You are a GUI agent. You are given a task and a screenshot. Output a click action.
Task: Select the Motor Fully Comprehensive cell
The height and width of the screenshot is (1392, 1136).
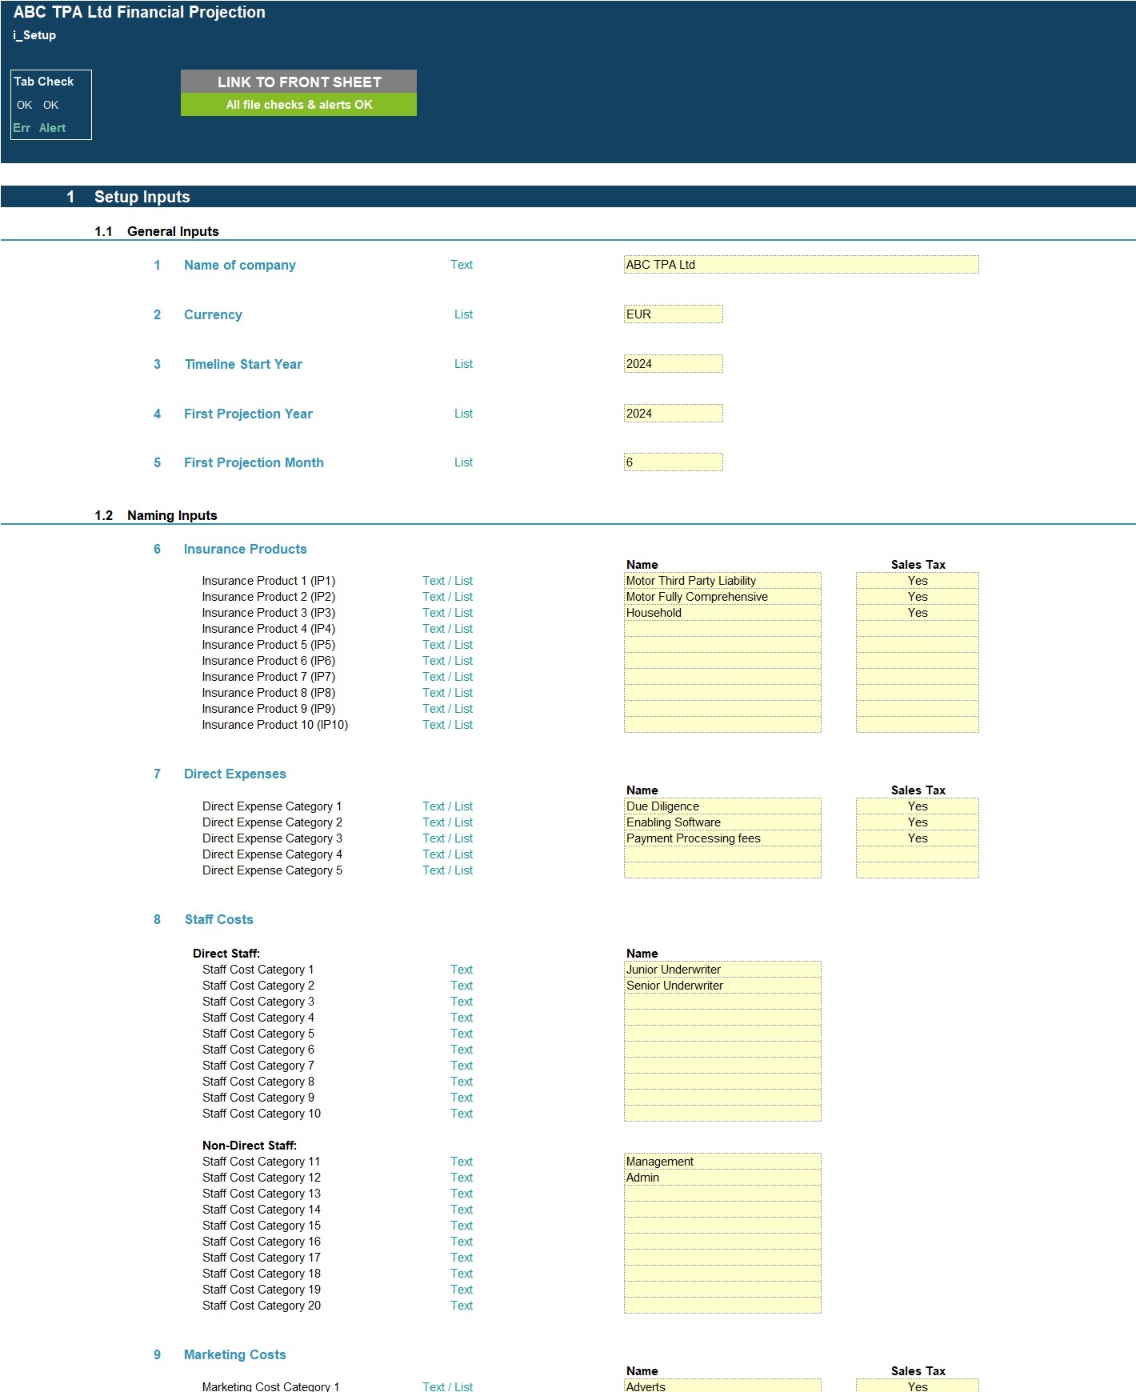click(722, 597)
